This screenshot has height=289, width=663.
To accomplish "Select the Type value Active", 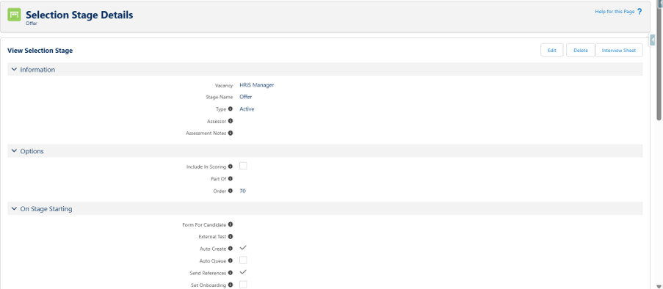I will coord(247,109).
